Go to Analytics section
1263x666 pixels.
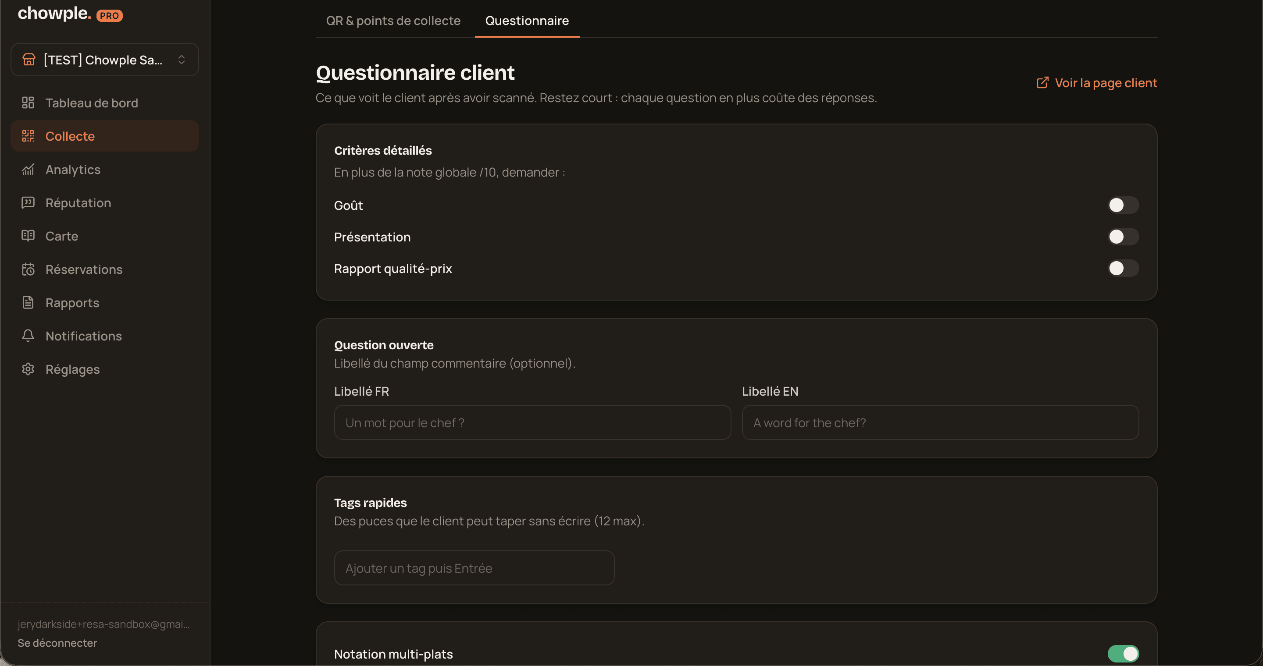[104, 170]
